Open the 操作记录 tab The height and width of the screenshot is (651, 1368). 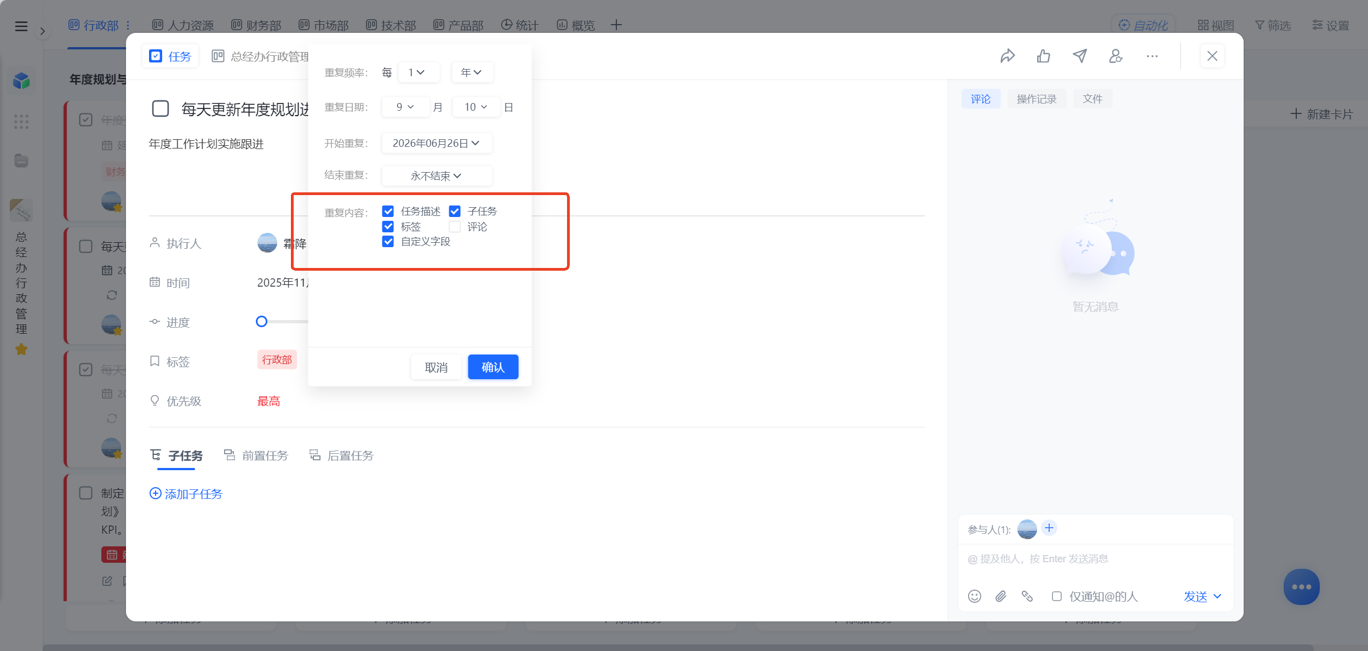(x=1037, y=99)
